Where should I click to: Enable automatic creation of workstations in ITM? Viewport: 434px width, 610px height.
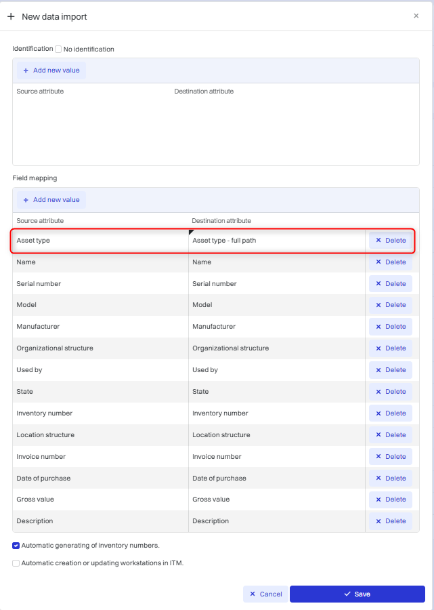click(x=16, y=563)
